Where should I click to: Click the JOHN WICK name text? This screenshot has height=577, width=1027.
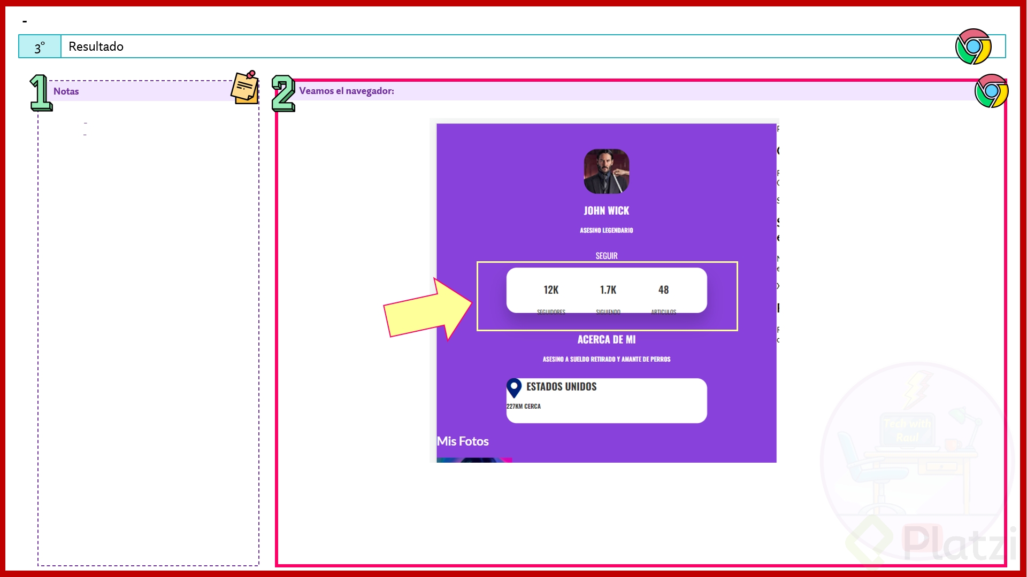(x=606, y=210)
